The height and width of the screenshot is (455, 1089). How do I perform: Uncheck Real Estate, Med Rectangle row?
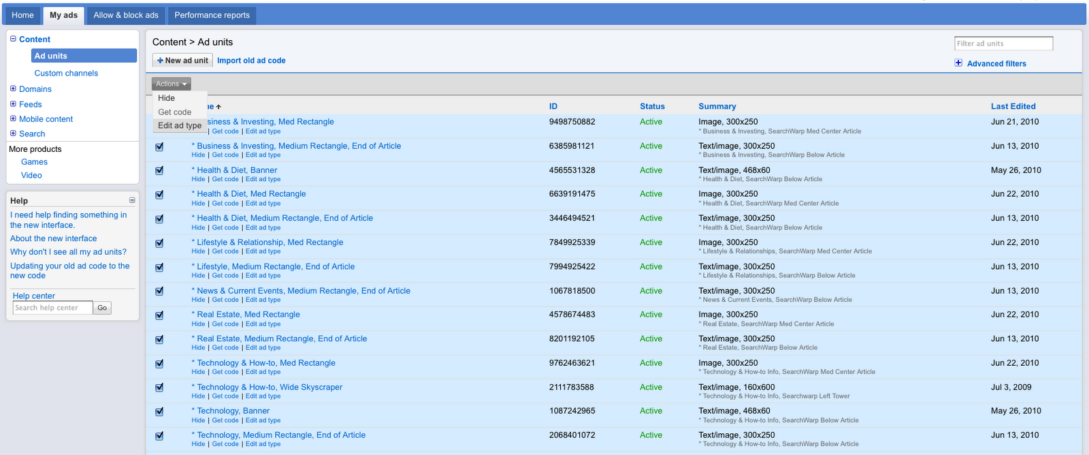point(159,315)
